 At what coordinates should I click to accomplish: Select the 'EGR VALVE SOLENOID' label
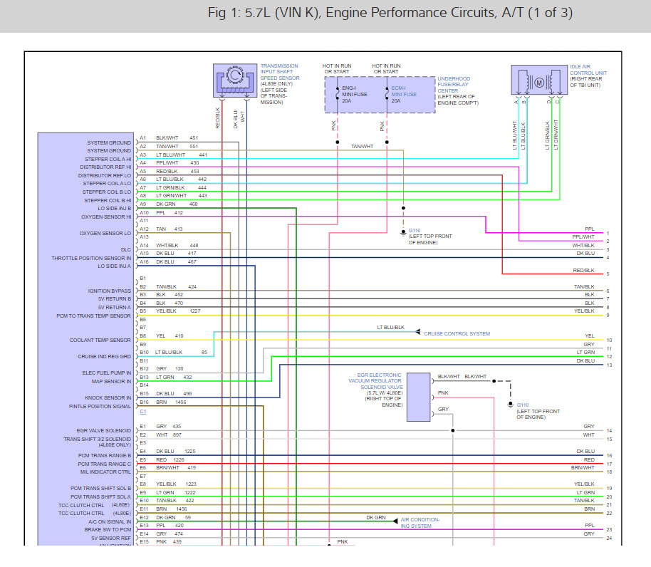104,431
